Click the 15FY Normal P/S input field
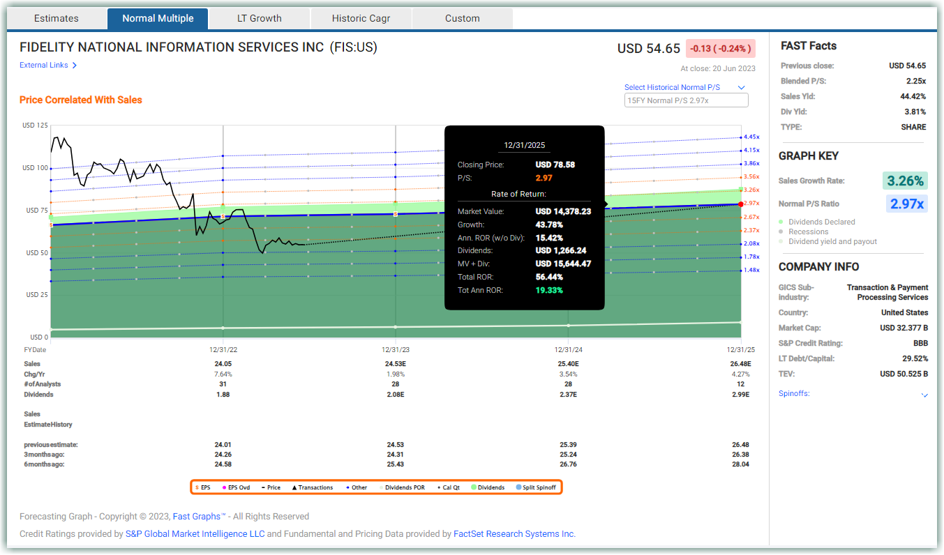The height and width of the screenshot is (555, 944). click(686, 100)
